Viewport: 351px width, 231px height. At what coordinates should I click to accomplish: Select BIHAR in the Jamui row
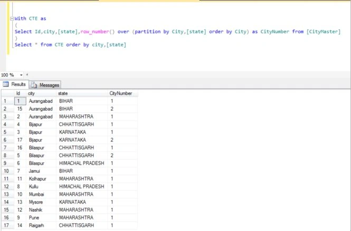pos(82,171)
